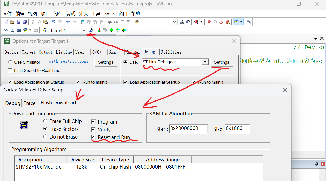
Task: Toggle the Program checkbox
Action: coord(93,122)
